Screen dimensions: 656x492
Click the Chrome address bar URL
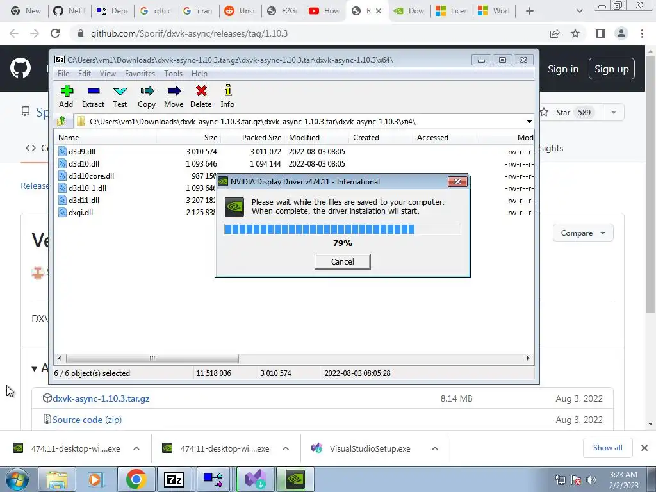[x=189, y=33]
